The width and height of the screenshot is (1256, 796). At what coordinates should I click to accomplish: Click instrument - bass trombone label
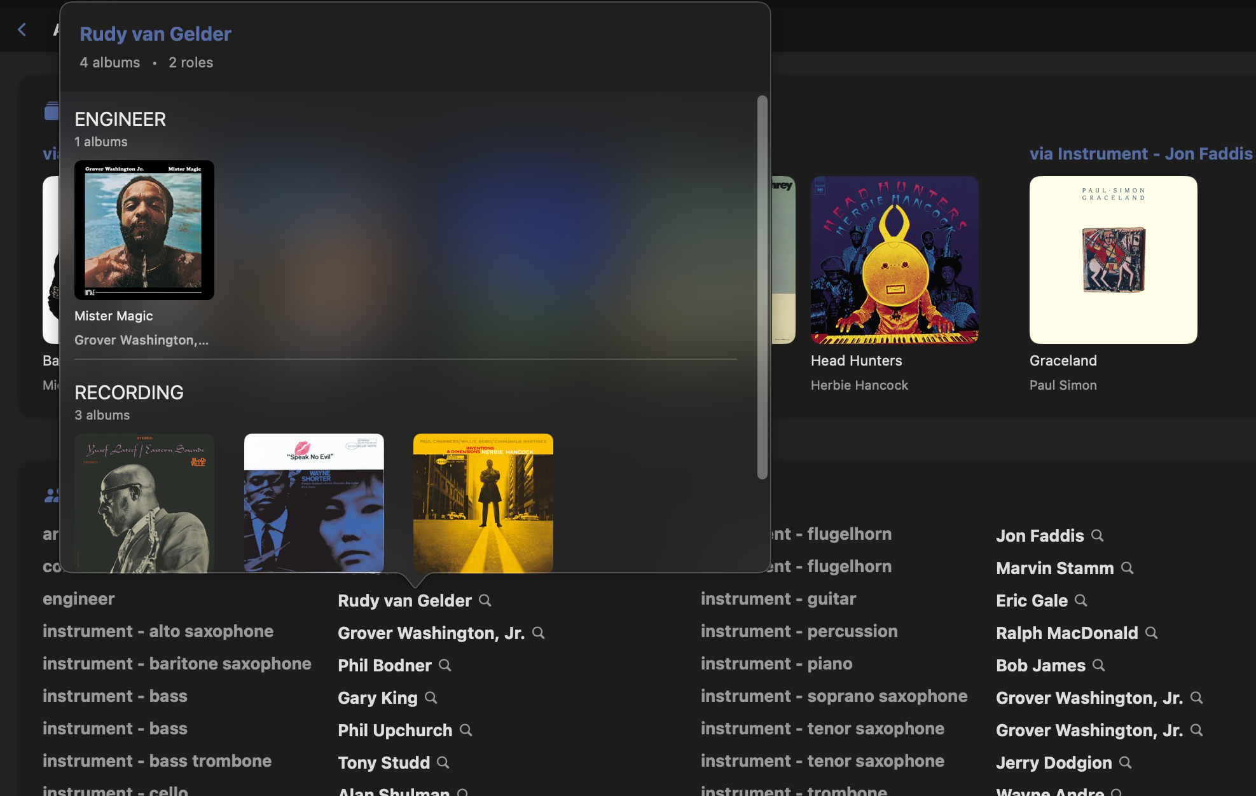pos(157,760)
